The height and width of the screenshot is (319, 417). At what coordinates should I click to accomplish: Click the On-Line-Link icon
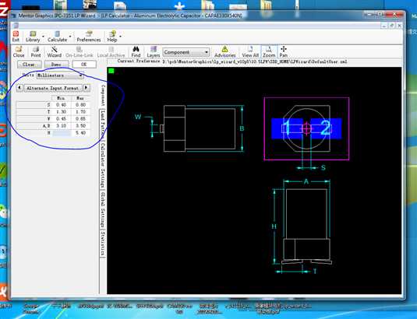click(80, 52)
